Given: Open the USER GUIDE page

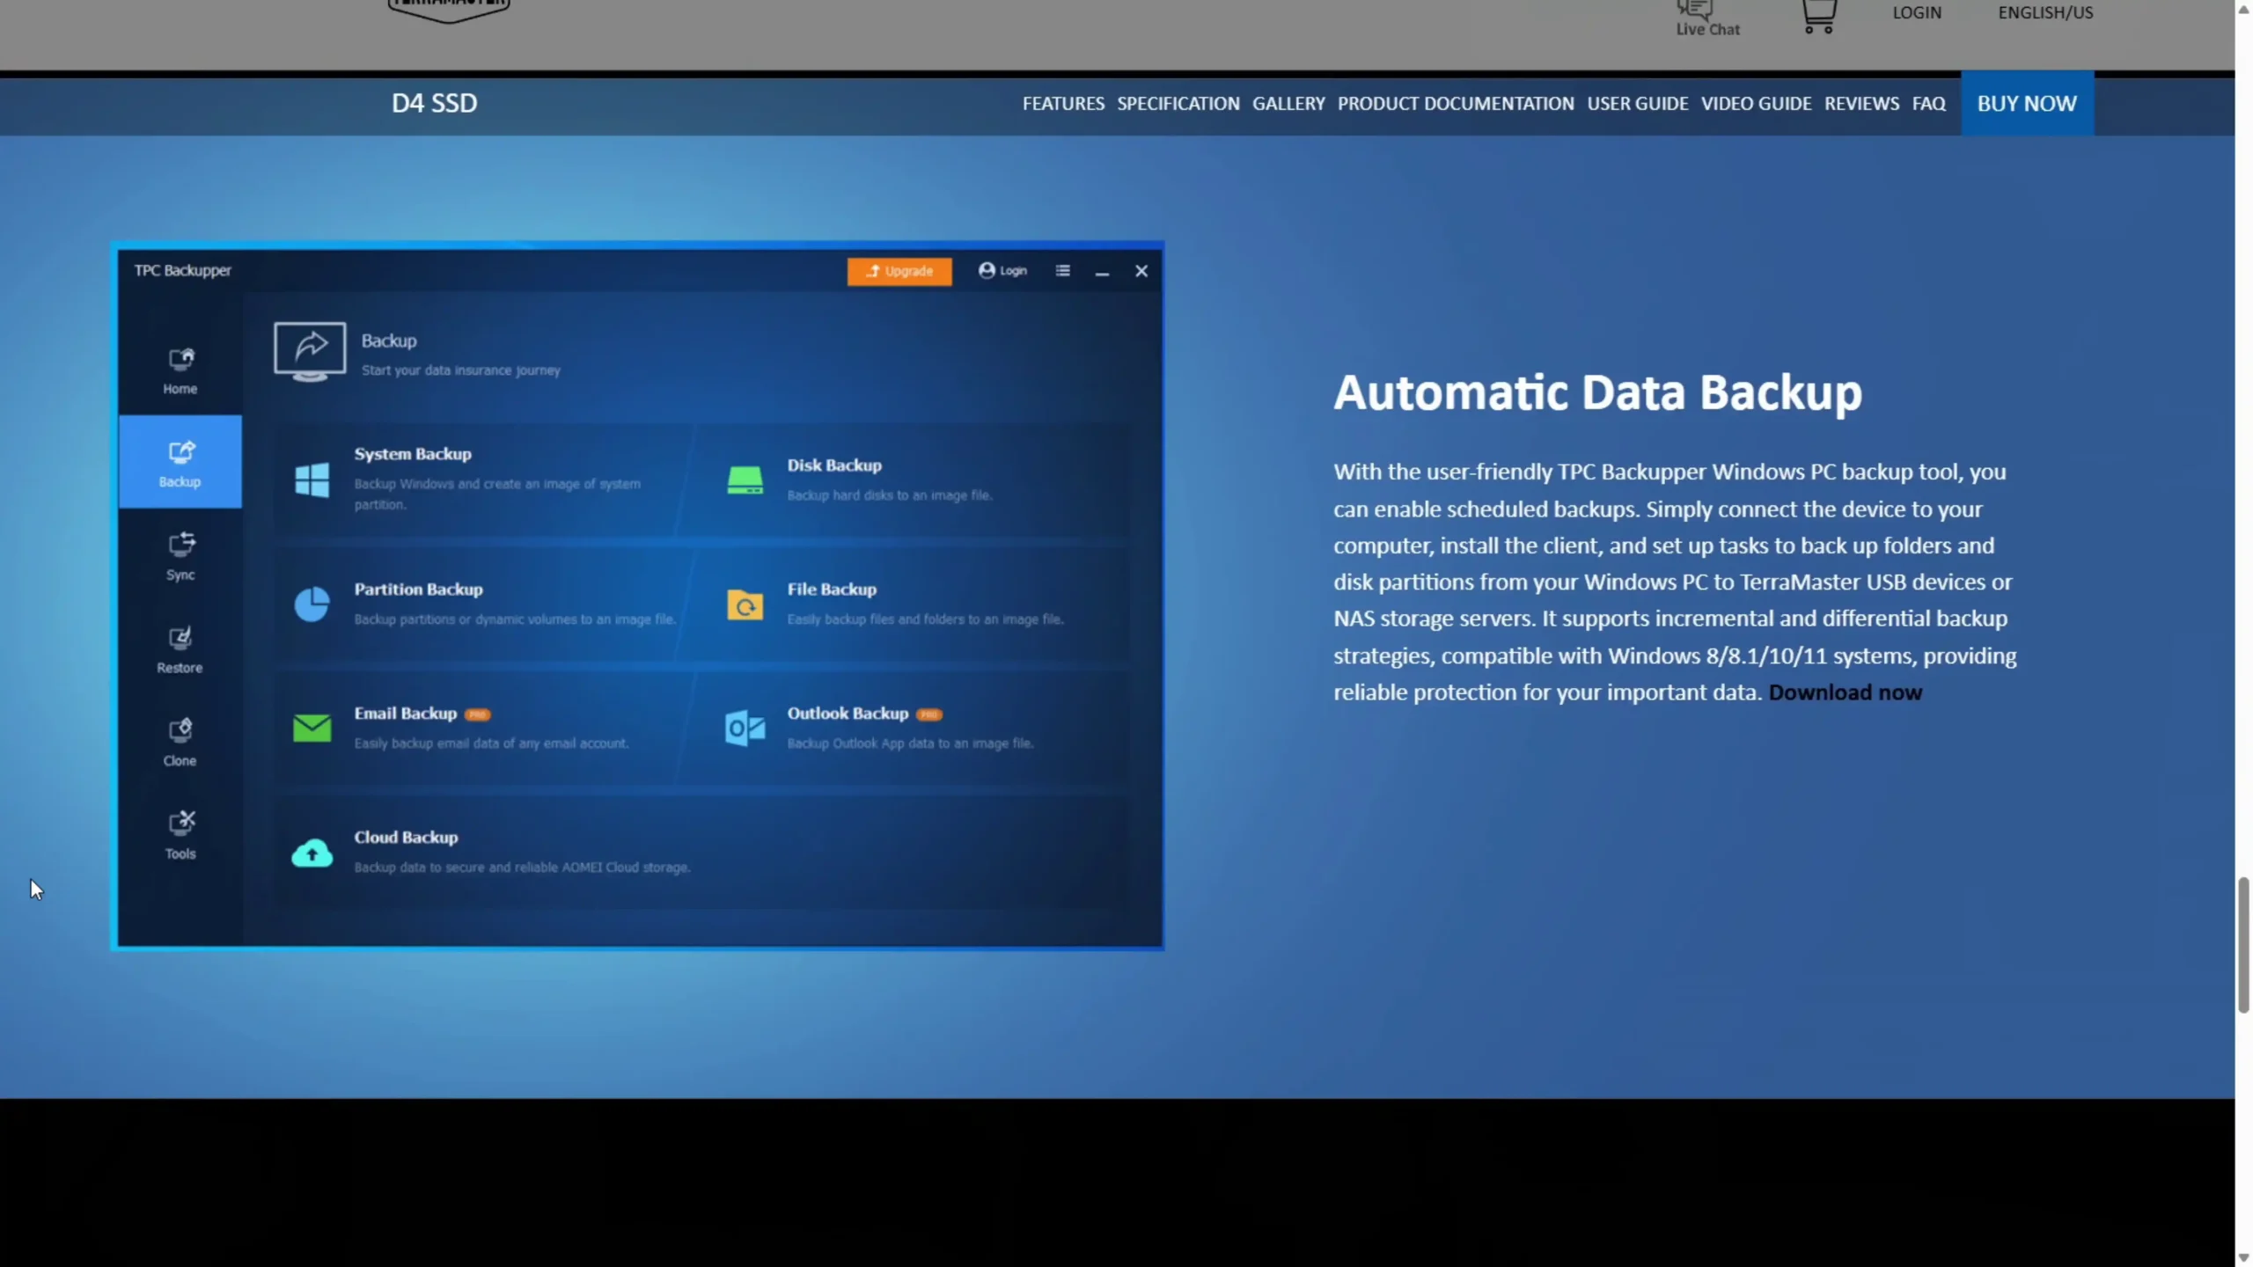Looking at the screenshot, I should click(1638, 104).
